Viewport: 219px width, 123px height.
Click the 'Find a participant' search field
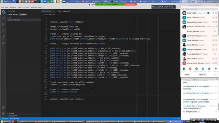click(x=199, y=9)
